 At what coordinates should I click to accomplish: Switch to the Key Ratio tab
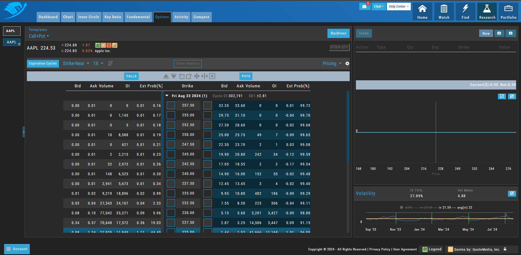pyautogui.click(x=113, y=17)
